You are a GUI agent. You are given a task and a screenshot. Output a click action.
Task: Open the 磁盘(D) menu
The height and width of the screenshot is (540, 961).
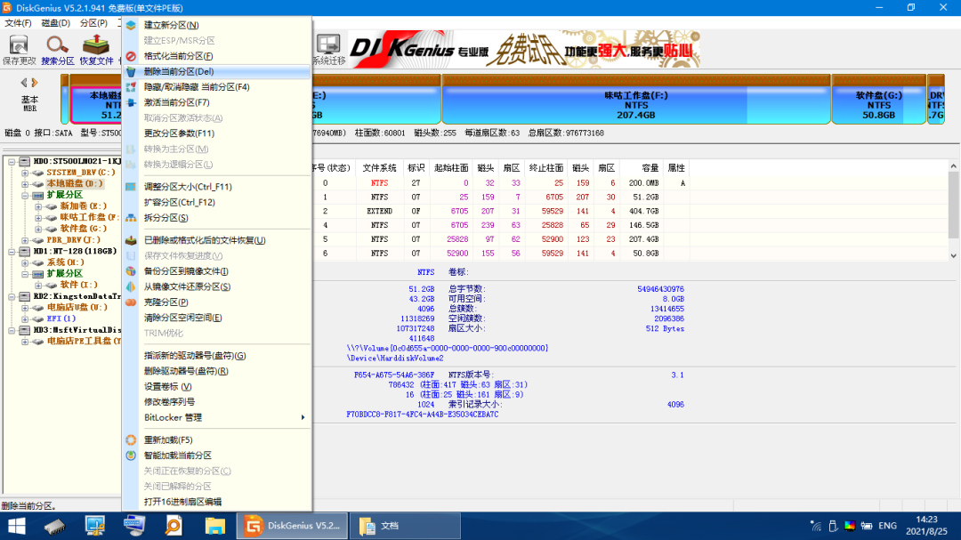pos(56,22)
